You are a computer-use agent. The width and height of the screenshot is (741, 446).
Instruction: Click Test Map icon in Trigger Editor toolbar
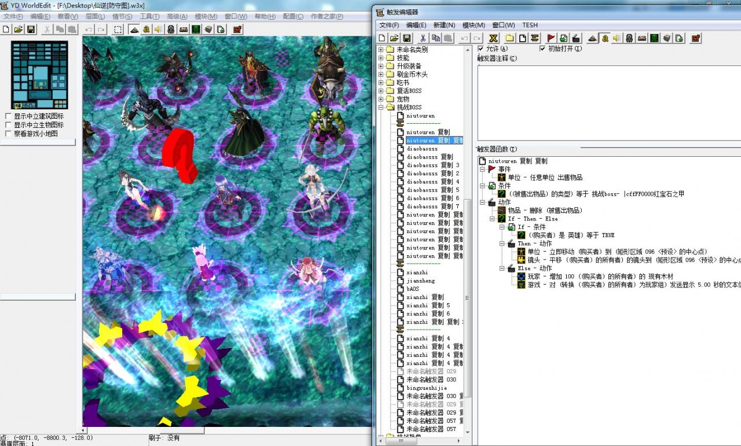696,38
